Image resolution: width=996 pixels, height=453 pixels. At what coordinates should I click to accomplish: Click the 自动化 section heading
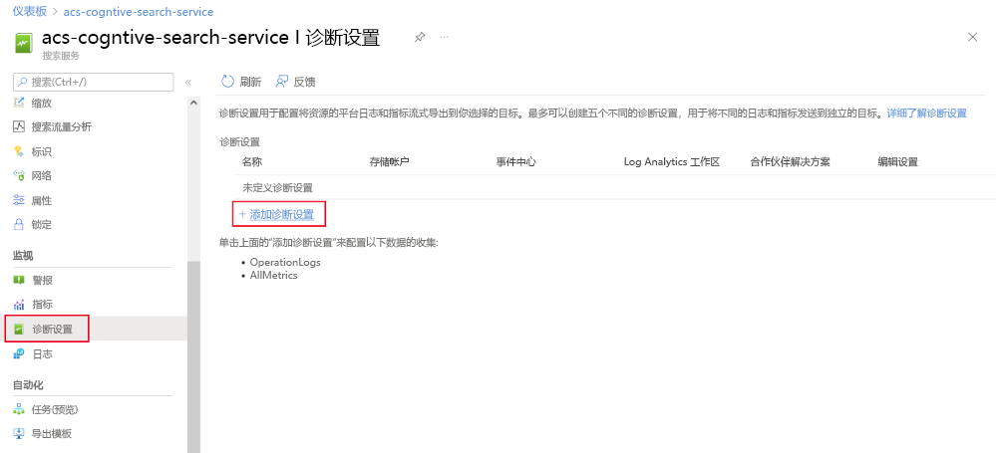pos(28,384)
